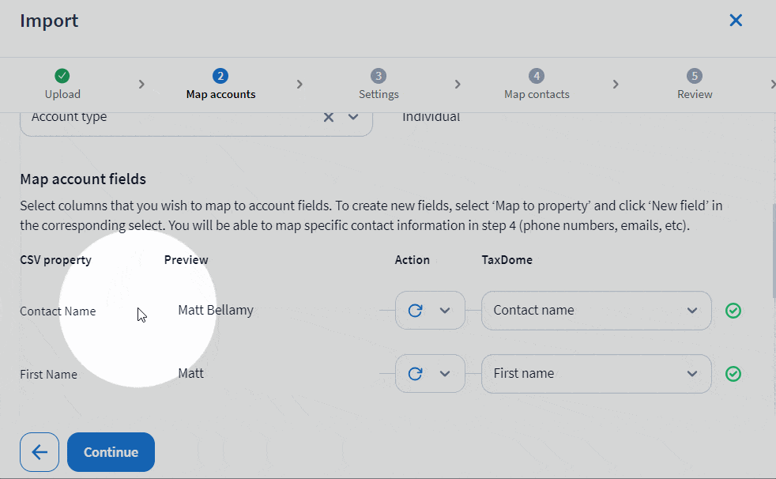The image size is (776, 479).
Task: Open the Contact name TaxDome field dropdown
Action: click(691, 311)
